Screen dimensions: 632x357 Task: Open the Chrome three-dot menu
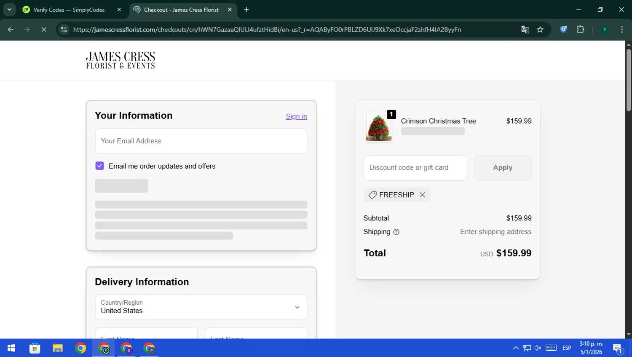point(622,30)
